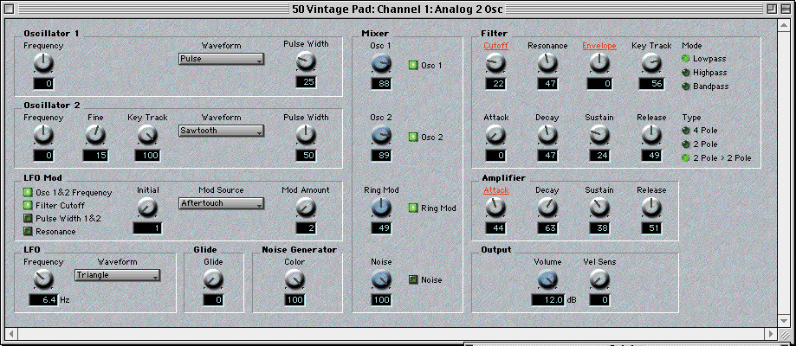Click the Mixer Noise level knob
The image size is (796, 346).
(381, 279)
